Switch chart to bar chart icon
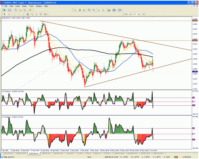Viewport: 199px width, 159px height. pyautogui.click(x=75, y=10)
